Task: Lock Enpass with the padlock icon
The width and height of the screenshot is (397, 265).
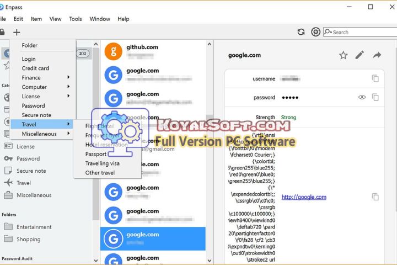Action: pyautogui.click(x=2, y=32)
